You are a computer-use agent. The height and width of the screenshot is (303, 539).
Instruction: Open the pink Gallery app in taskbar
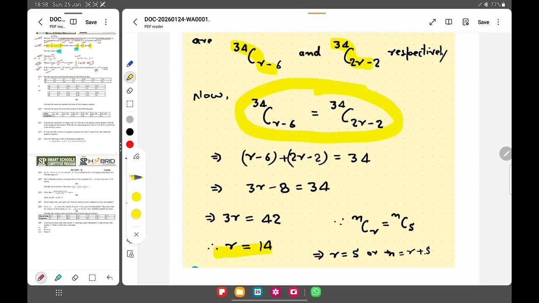tap(276, 292)
